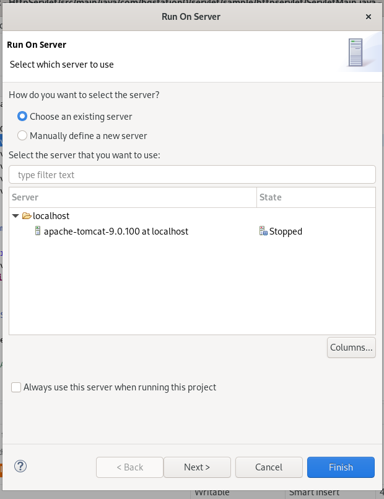Click the server banner image icon
Screen dimensions: 384x499
pyautogui.click(x=356, y=53)
